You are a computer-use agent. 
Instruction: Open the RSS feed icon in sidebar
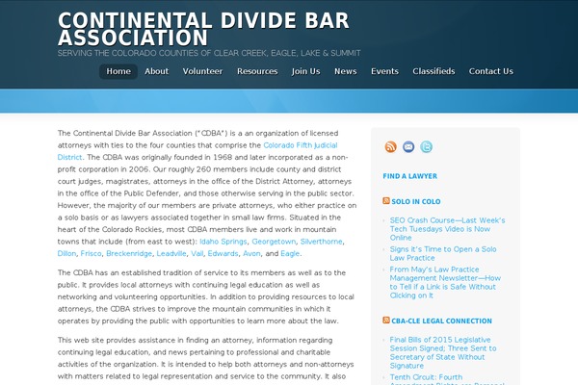click(x=391, y=146)
